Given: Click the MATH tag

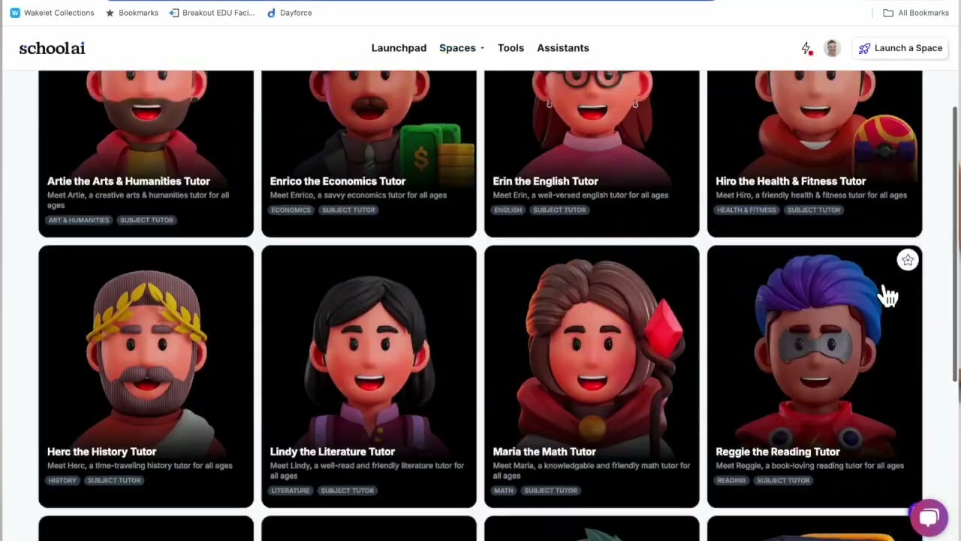Looking at the screenshot, I should tap(504, 491).
